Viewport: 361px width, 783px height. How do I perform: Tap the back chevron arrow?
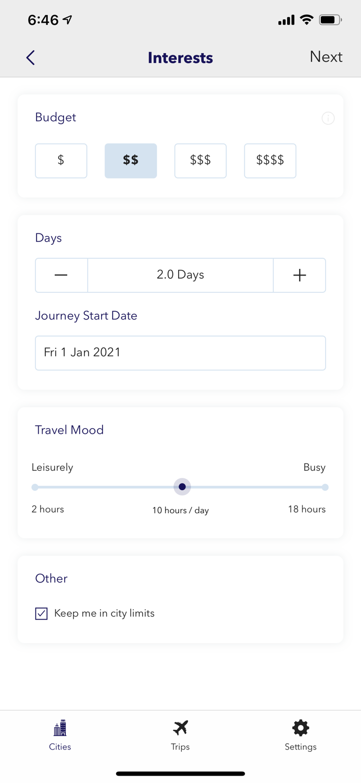tap(30, 57)
